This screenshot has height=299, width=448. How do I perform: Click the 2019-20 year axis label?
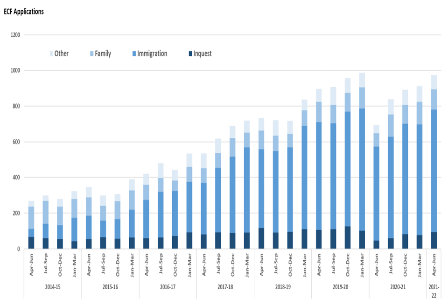[340, 287]
